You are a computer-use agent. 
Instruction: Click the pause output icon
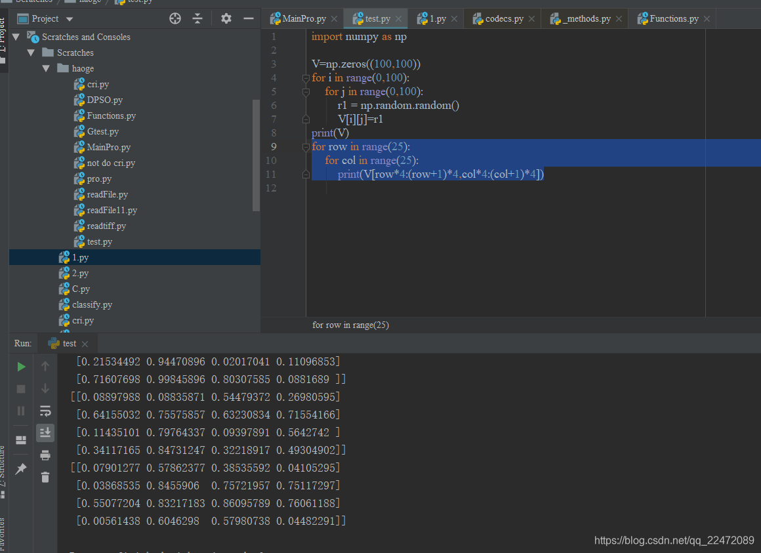pos(21,411)
